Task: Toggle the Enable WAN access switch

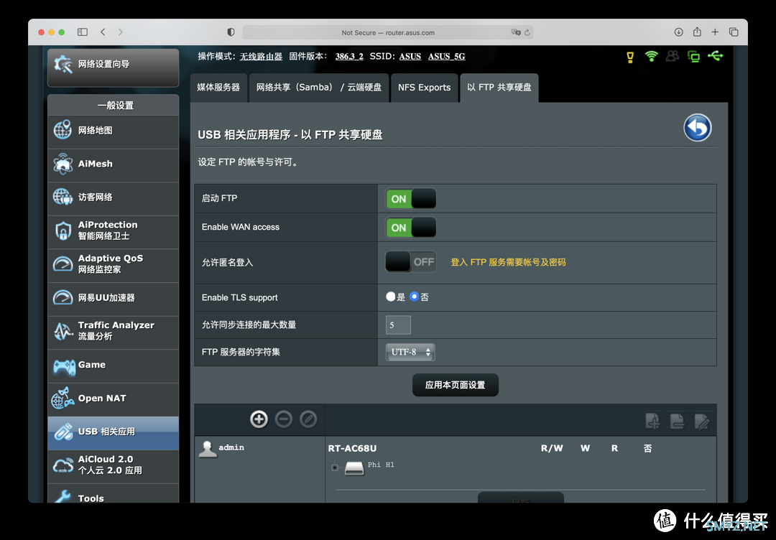Action: point(411,228)
